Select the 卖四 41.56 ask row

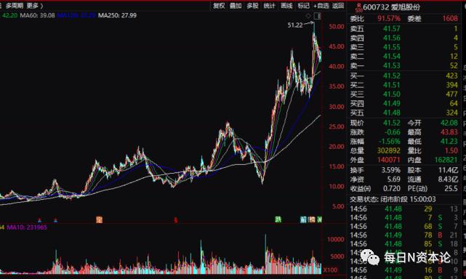[x=404, y=38]
